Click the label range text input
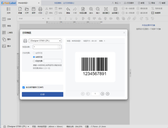The height and width of the screenshot is (128, 168). click(52, 61)
